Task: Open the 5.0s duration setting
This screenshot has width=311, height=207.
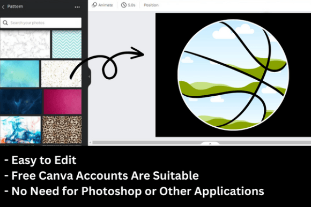Action: pyautogui.click(x=128, y=5)
